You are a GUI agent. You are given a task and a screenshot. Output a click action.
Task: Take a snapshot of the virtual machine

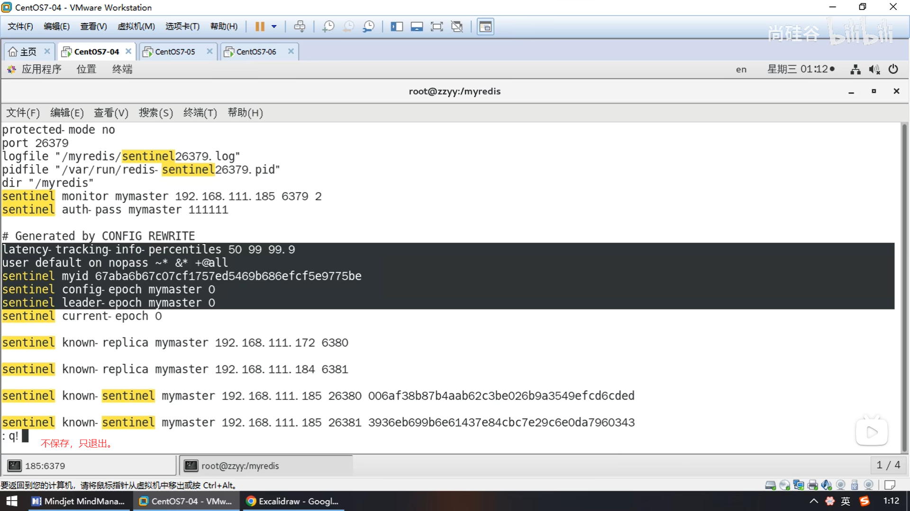328,26
